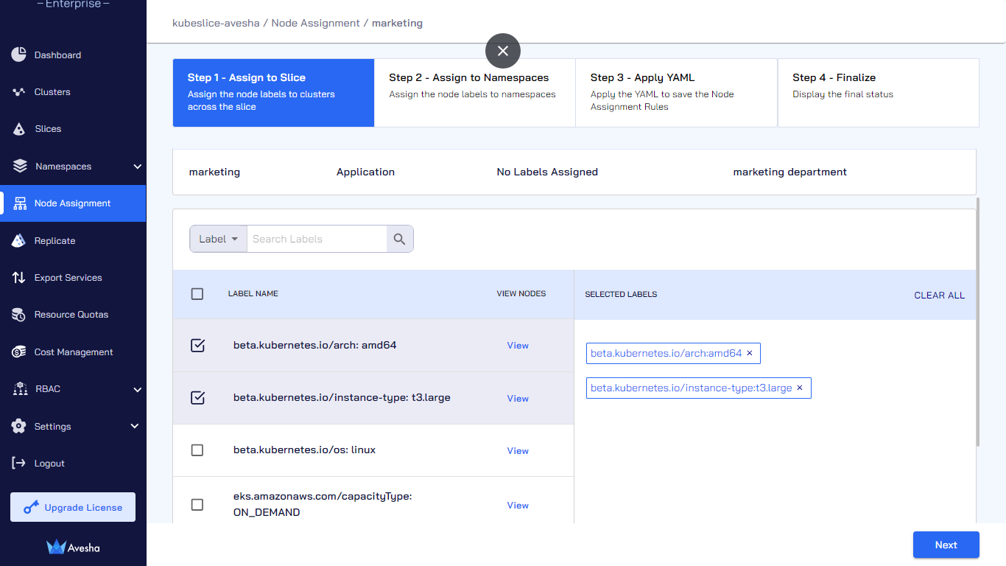
Task: Click into the Search Labels field
Action: [x=317, y=239]
